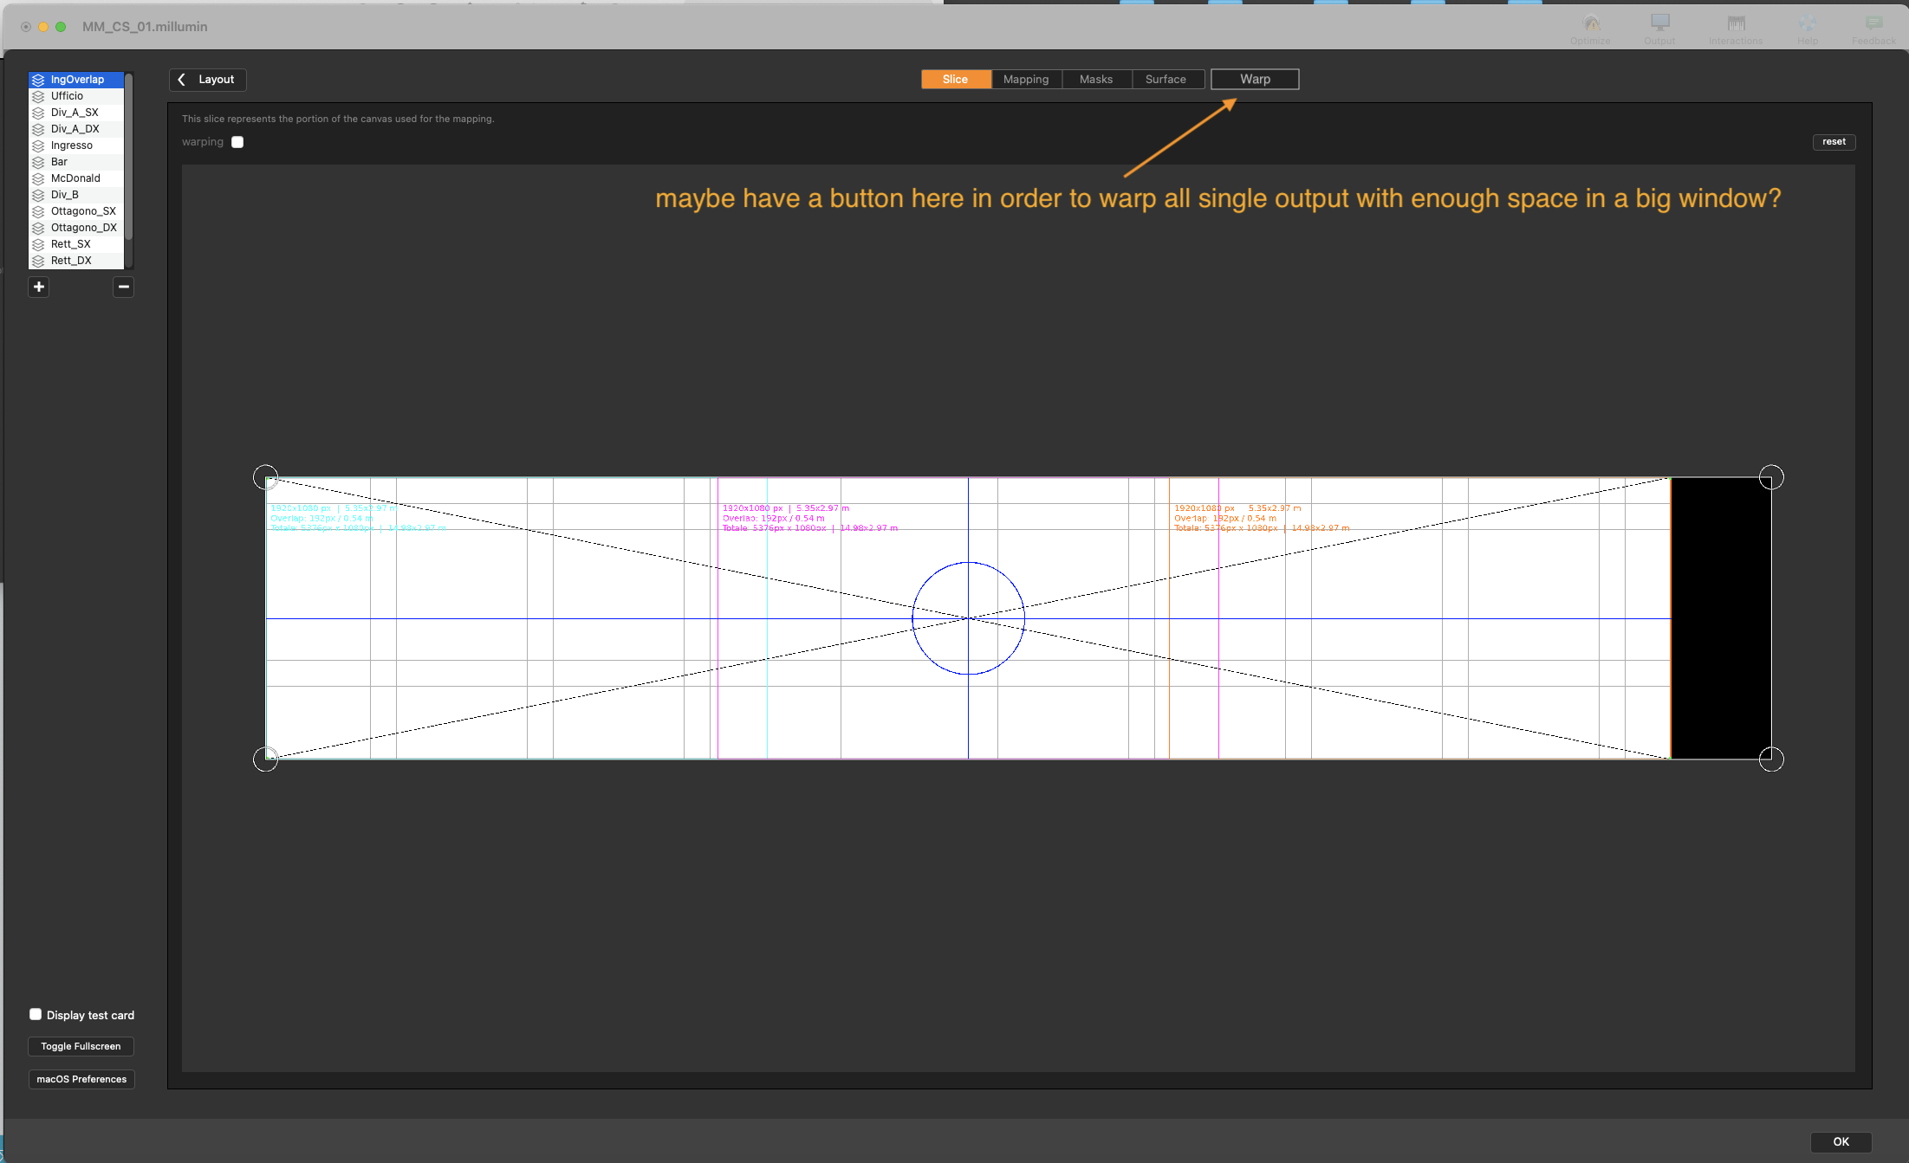Viewport: 1909px width, 1163px height.
Task: Enable Display test card checkbox
Action: [36, 1014]
